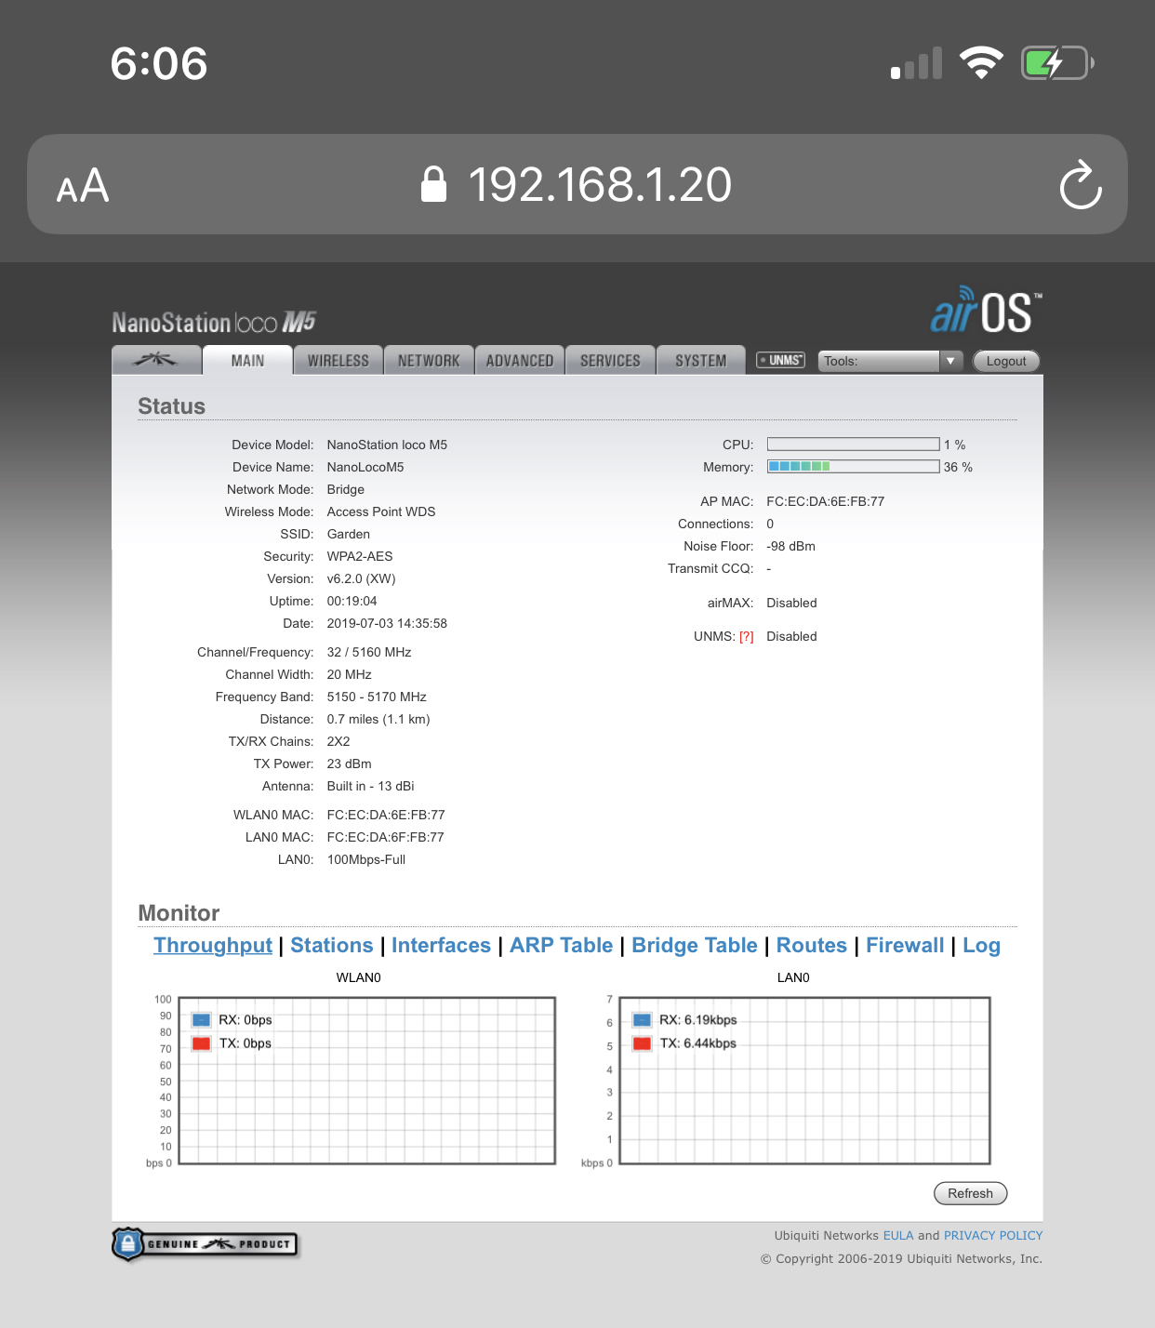1155x1328 pixels.
Task: Click the Channel/Frequency value 32 / 5160 MHz
Action: click(x=369, y=653)
